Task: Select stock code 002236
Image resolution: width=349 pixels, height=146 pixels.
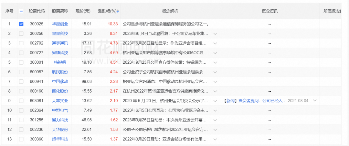Action: click(37, 130)
